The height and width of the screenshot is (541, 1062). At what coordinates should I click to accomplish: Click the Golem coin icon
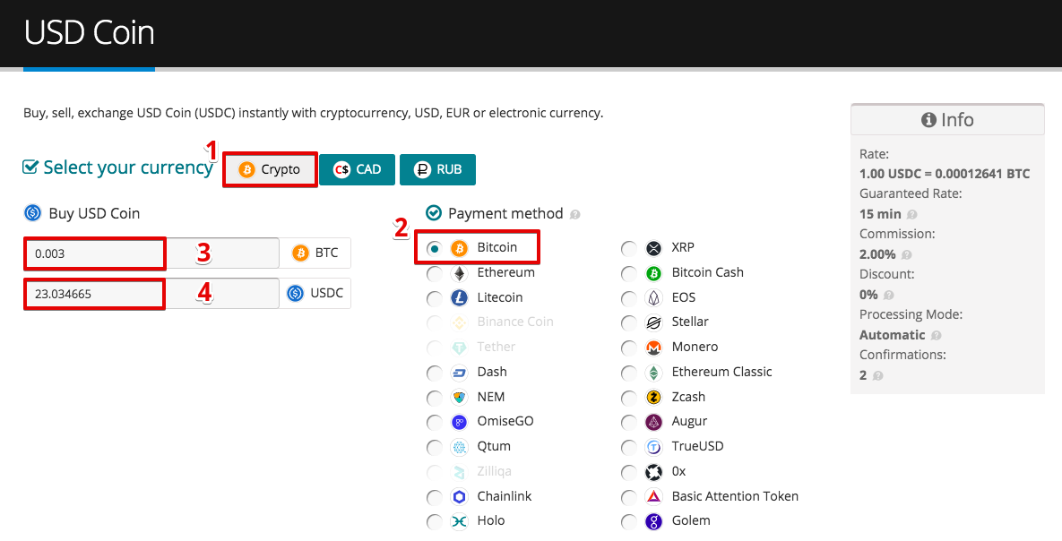coord(653,522)
